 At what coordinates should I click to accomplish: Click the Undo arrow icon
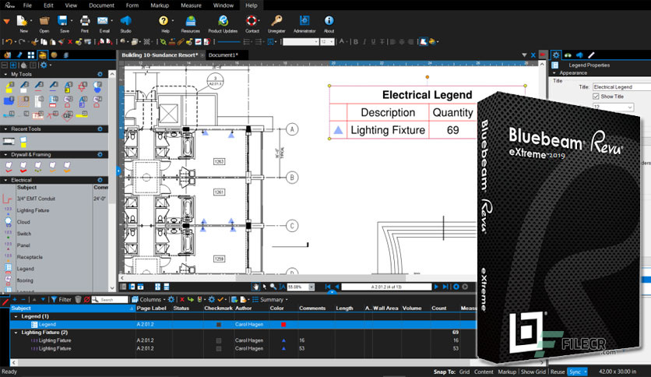coord(9,41)
